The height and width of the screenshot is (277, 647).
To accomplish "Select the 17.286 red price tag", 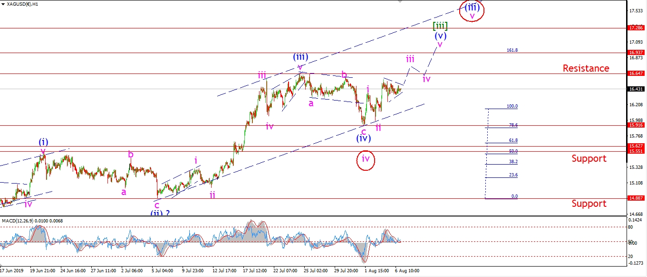I will [636, 28].
